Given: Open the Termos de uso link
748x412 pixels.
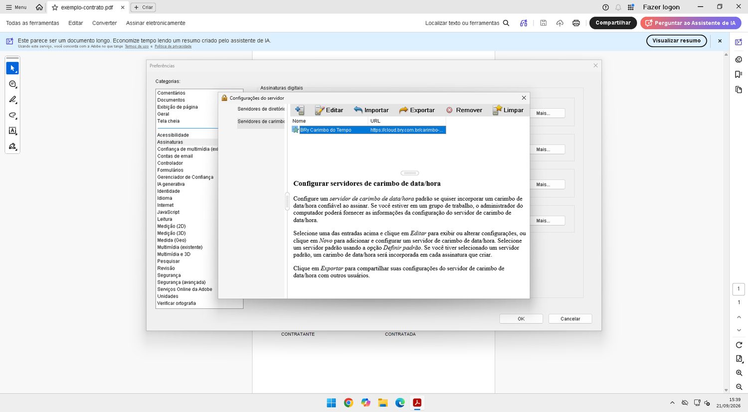Looking at the screenshot, I should [x=137, y=46].
